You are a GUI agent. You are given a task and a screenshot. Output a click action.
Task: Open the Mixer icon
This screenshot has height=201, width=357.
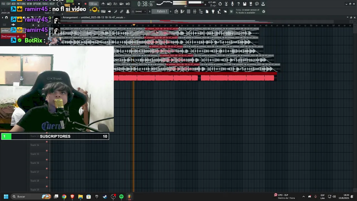pos(195,11)
